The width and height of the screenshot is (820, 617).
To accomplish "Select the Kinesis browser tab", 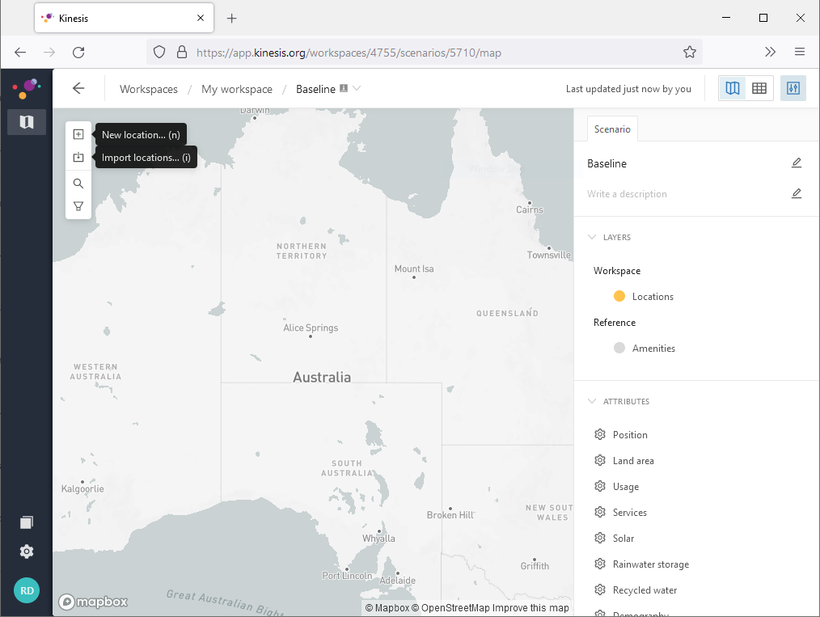I will pos(124,19).
